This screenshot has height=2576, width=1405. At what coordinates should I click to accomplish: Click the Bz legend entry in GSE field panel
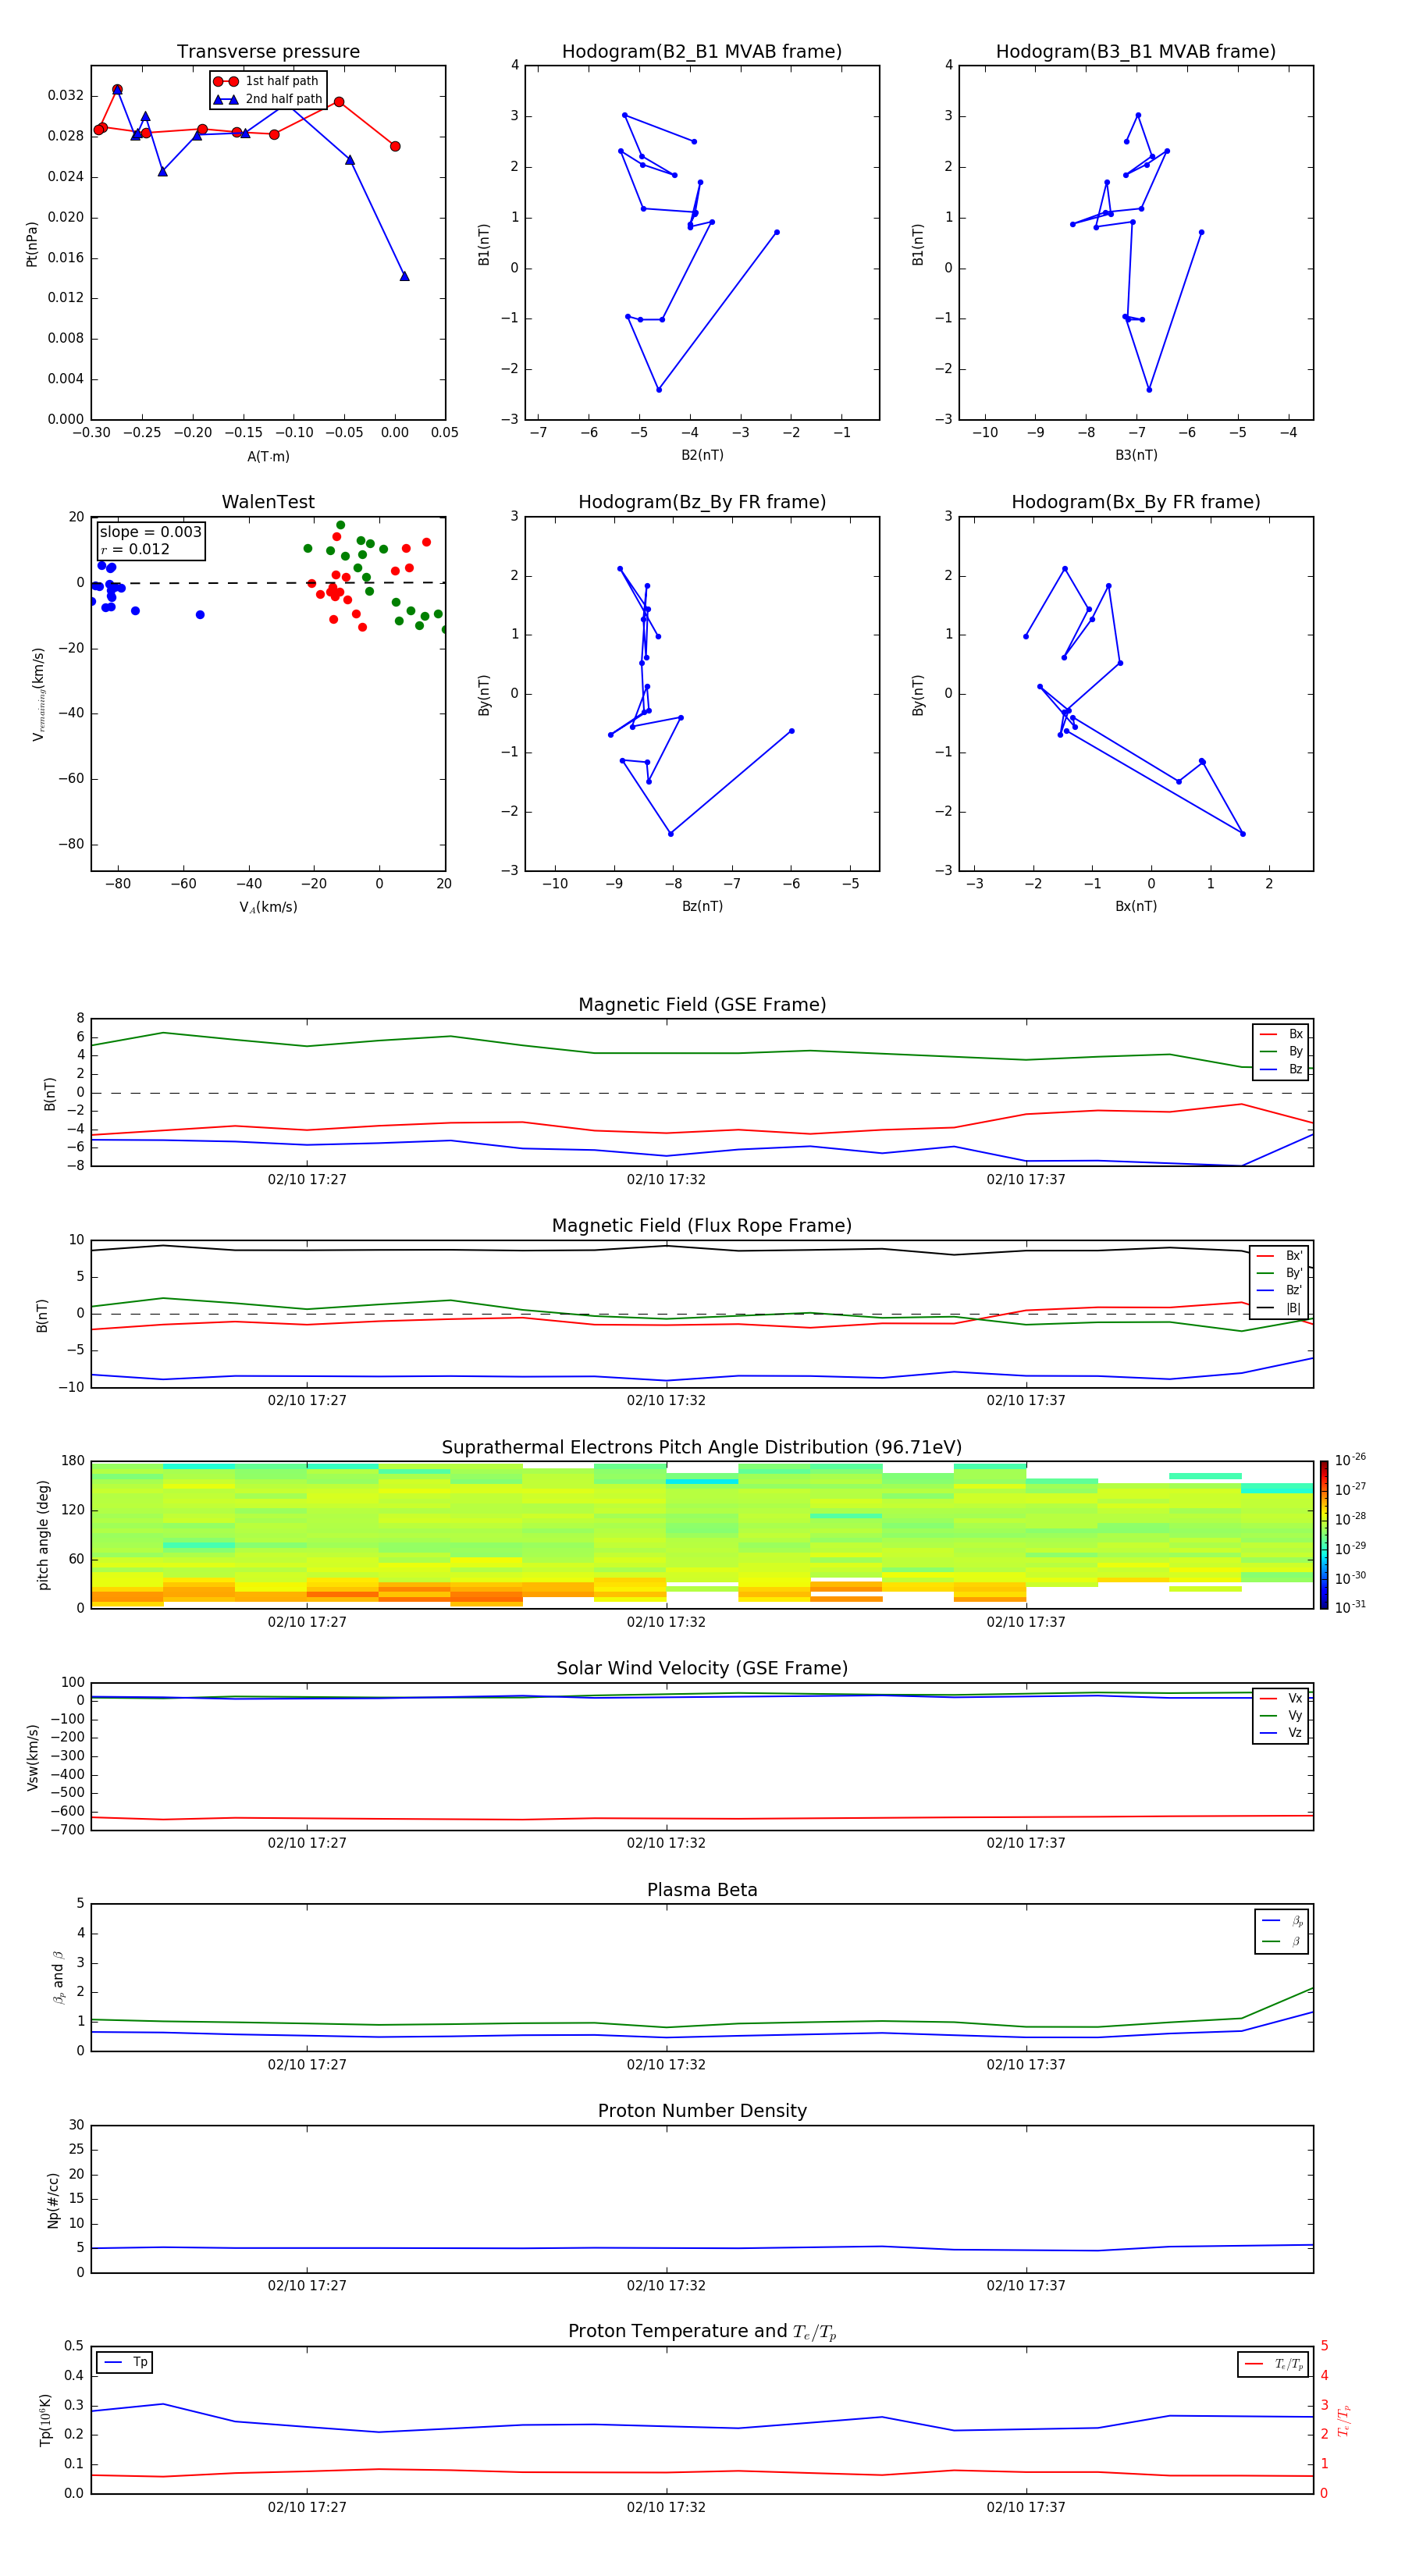1281,1070
